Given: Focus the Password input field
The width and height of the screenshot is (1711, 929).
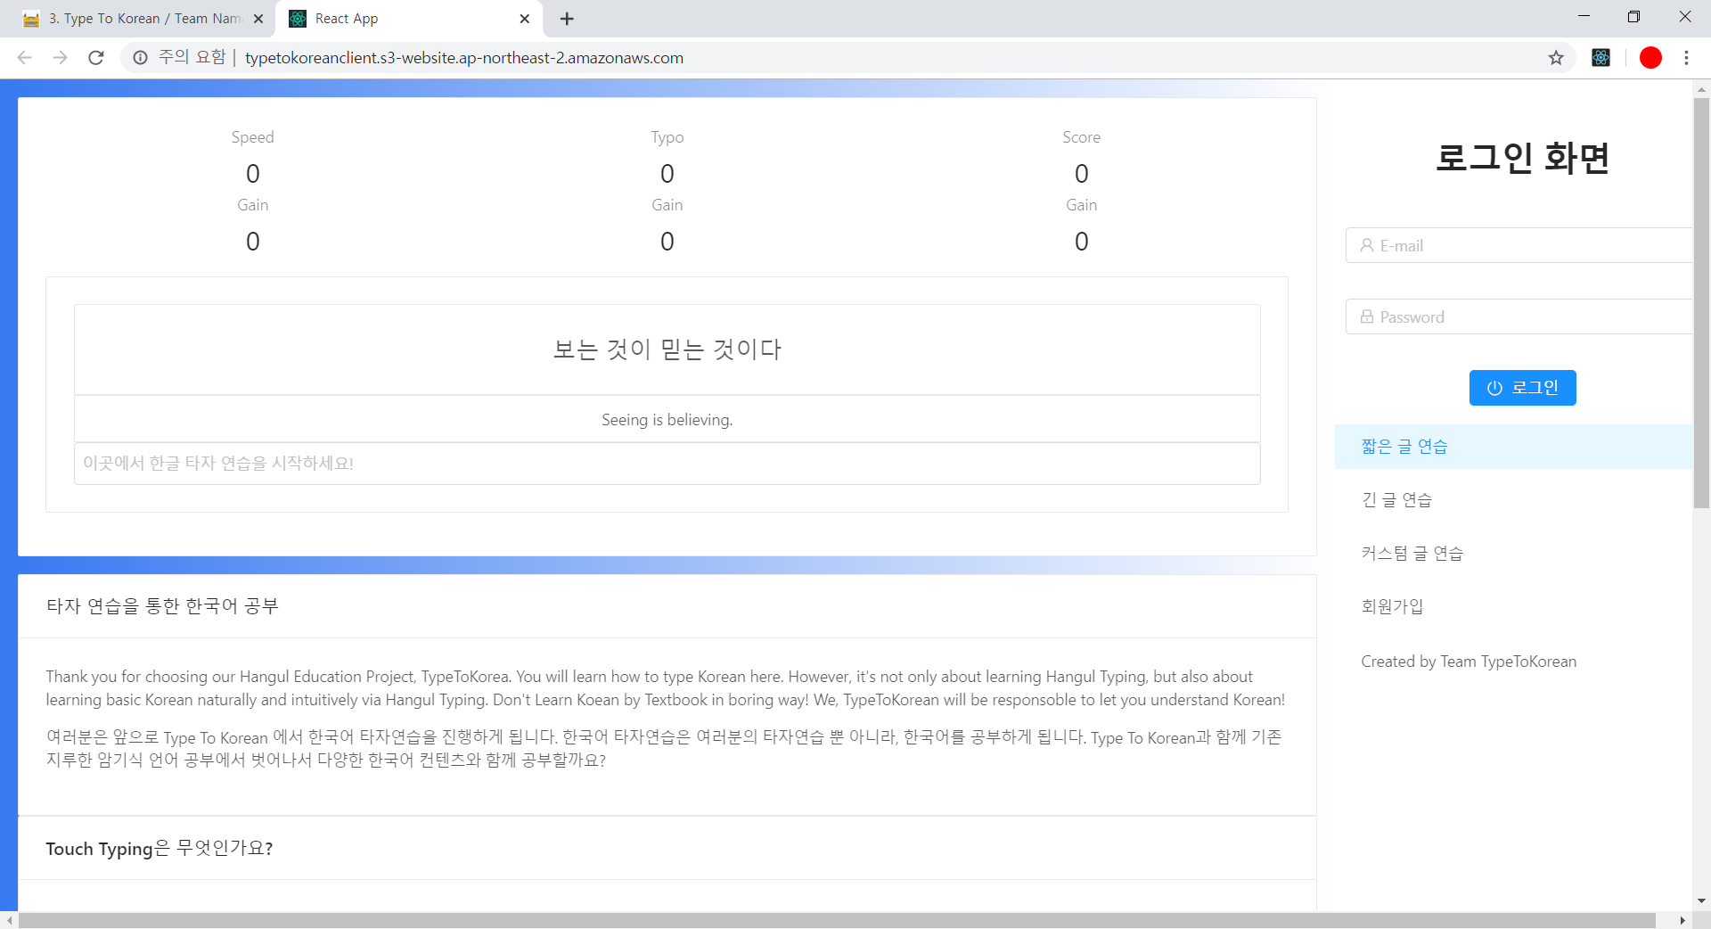Looking at the screenshot, I should click(x=1519, y=317).
